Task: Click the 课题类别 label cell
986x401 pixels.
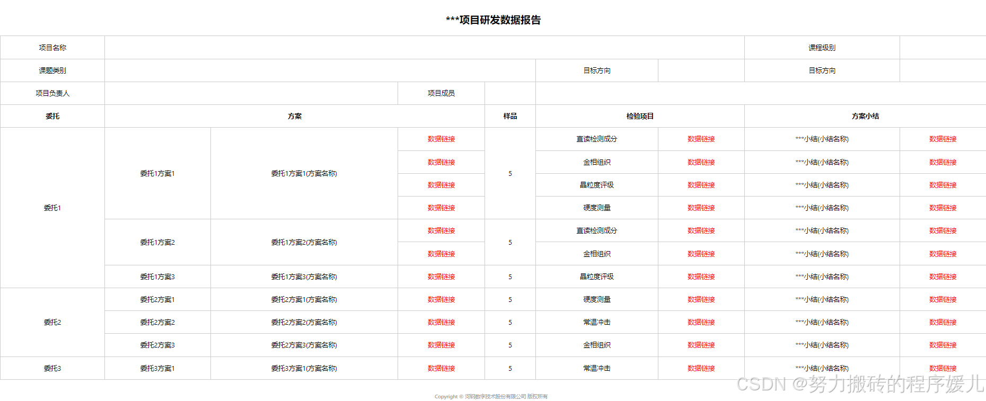Action: point(52,70)
